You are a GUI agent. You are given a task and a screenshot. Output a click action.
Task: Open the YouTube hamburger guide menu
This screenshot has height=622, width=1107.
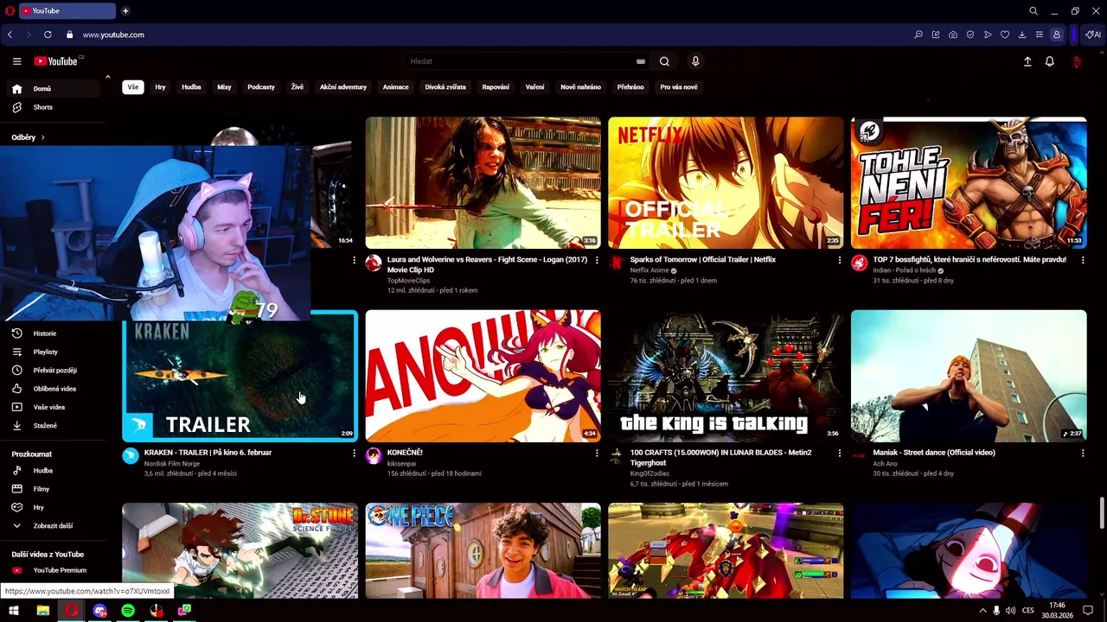point(16,61)
